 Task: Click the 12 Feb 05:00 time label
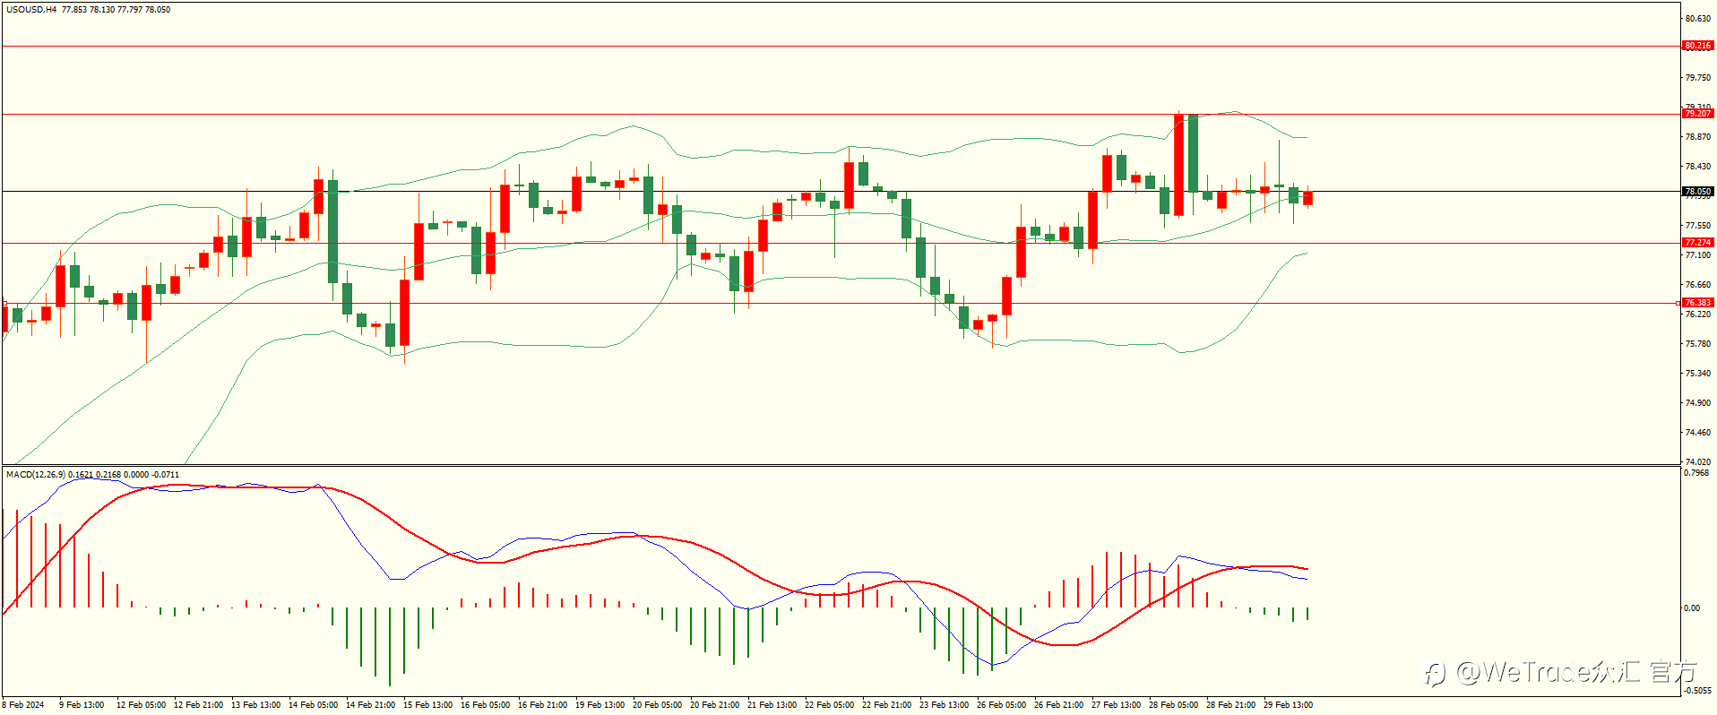141,705
